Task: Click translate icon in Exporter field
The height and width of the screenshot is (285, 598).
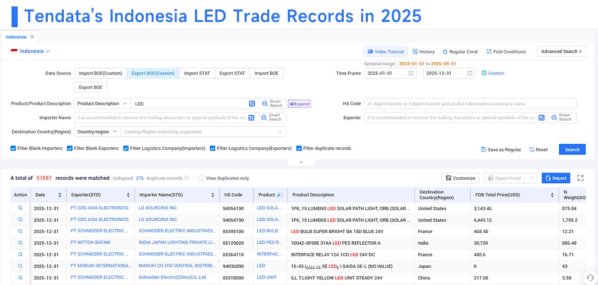Action: click(x=542, y=118)
